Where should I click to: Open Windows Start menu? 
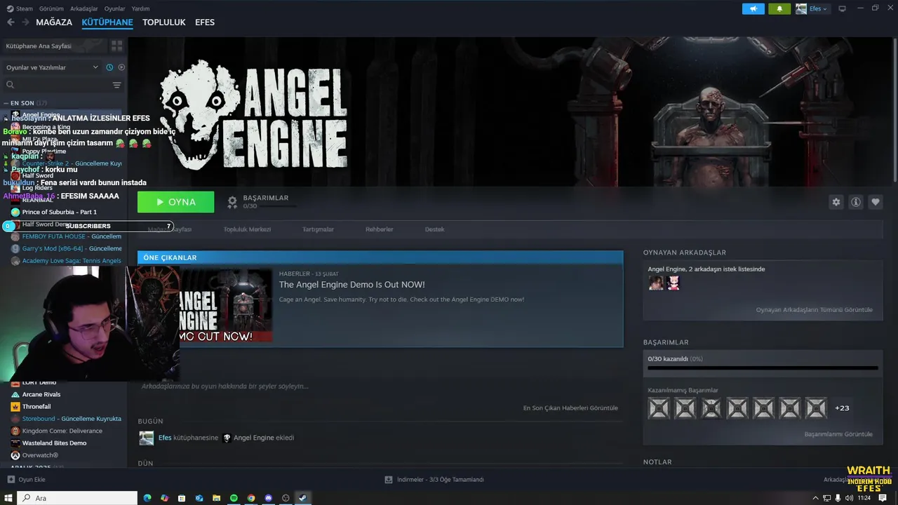pos(8,498)
